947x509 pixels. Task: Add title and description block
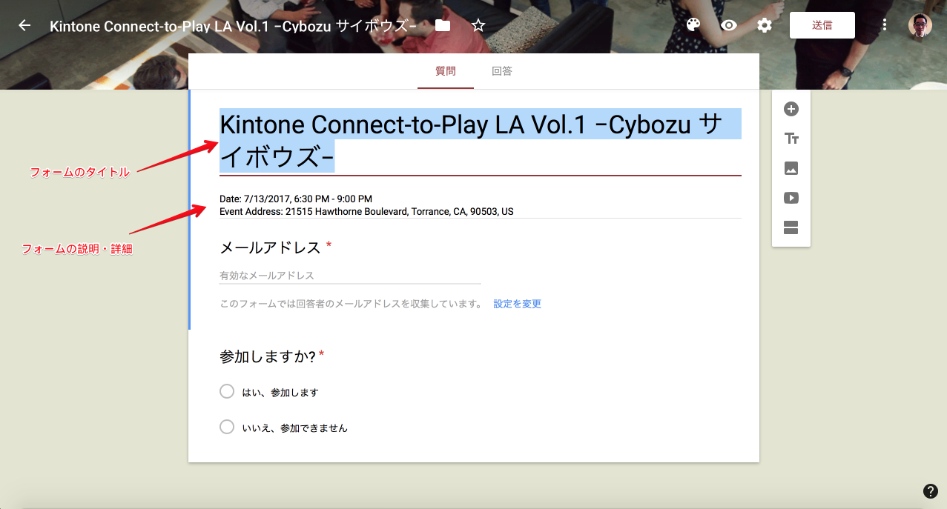pos(791,139)
